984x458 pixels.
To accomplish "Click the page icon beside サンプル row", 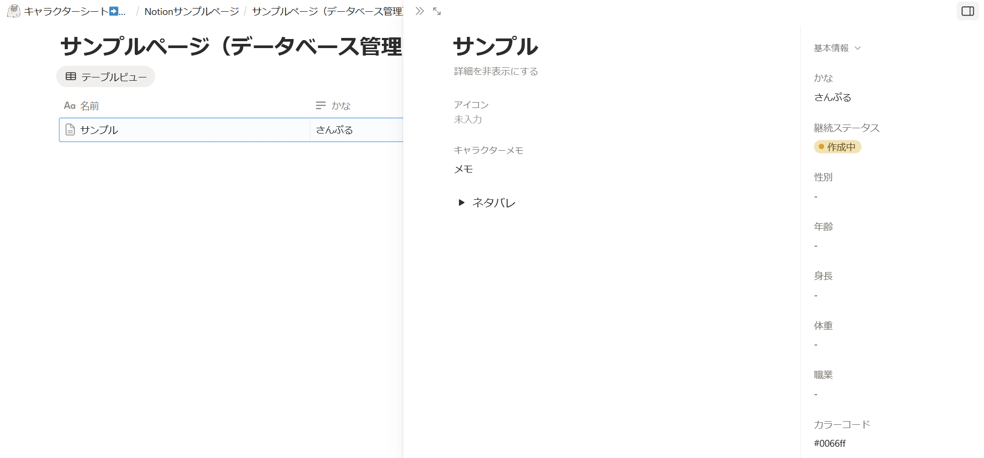I will point(70,130).
